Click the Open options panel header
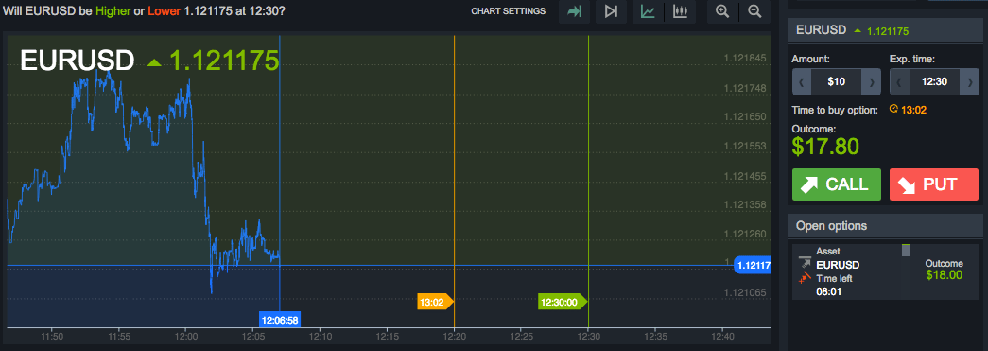Viewport: 988px width, 351px height. point(885,225)
